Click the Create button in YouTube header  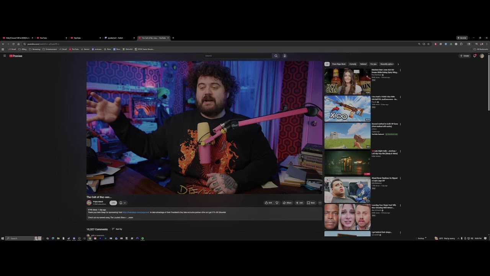point(464,56)
